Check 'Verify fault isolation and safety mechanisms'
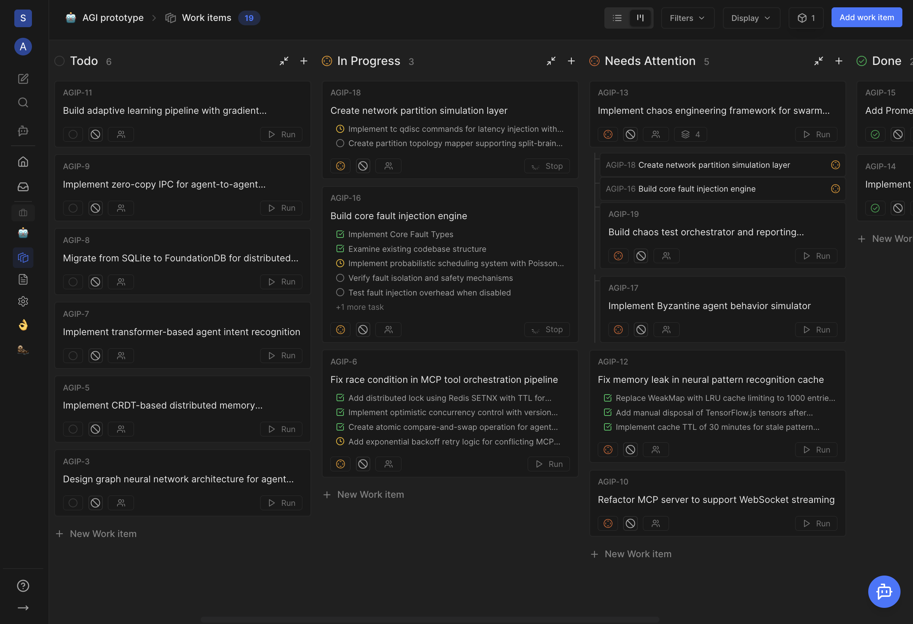 [x=340, y=278]
